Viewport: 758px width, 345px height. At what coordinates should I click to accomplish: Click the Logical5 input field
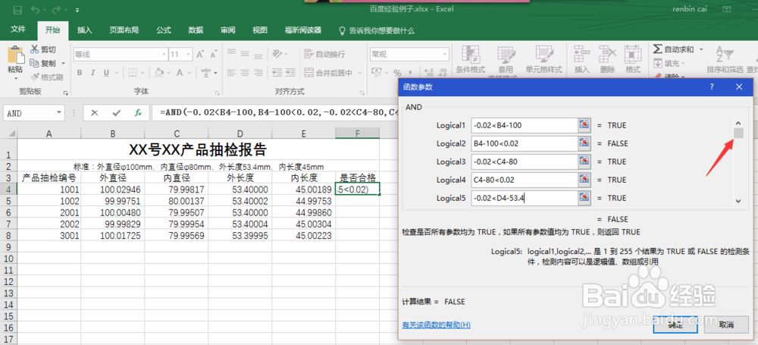point(525,198)
